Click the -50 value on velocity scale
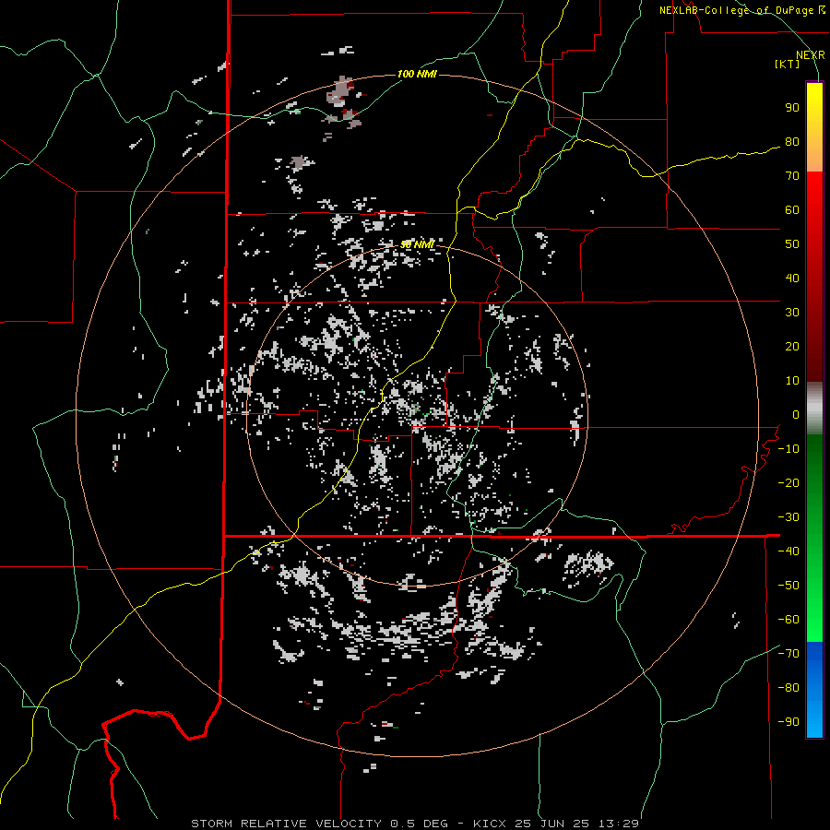Viewport: 830px width, 830px height. tap(788, 585)
